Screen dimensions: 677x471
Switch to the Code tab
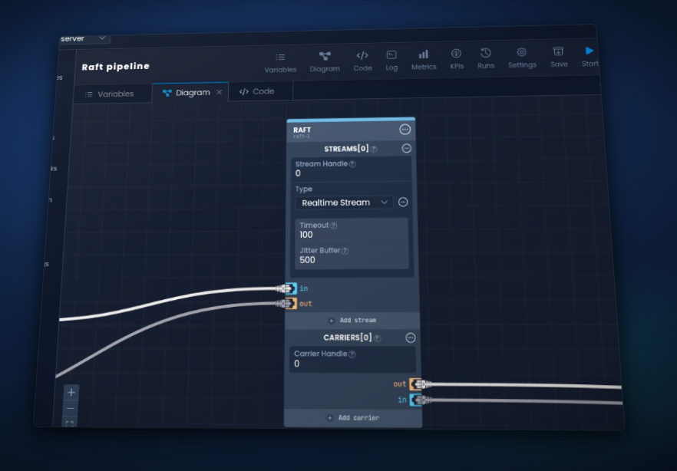click(257, 91)
